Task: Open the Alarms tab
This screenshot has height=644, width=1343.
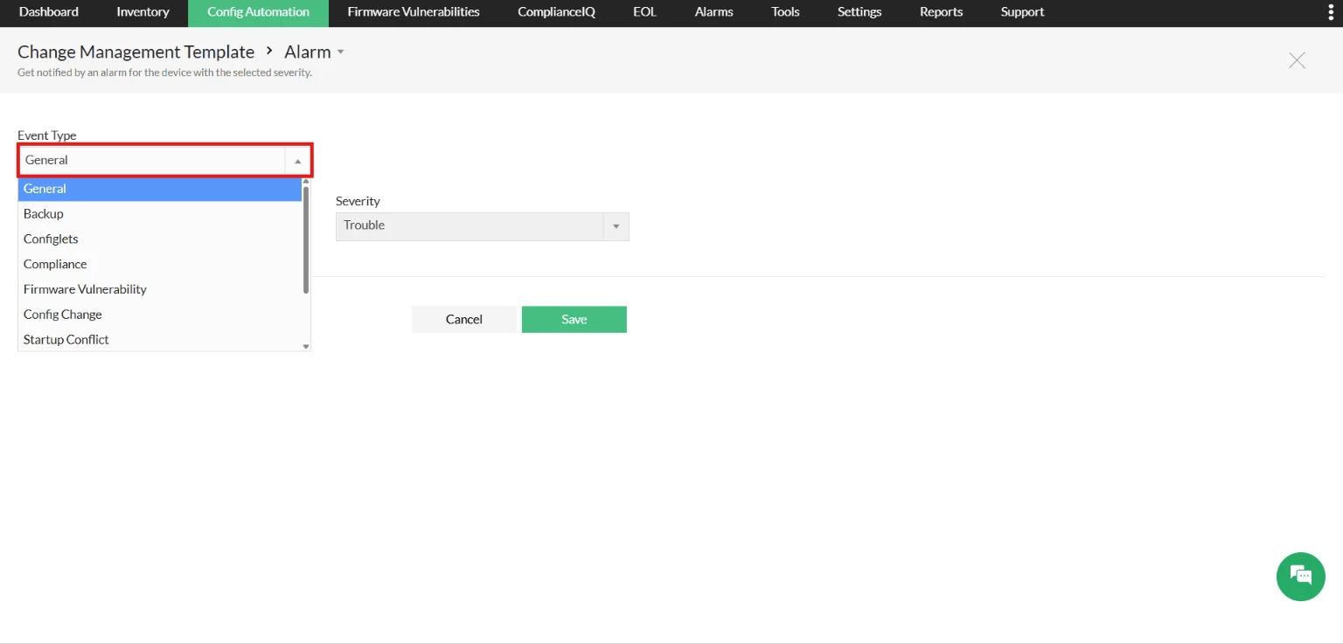Action: pyautogui.click(x=714, y=12)
